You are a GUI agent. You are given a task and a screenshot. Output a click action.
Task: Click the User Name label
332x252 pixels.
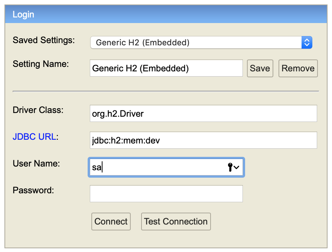36,164
